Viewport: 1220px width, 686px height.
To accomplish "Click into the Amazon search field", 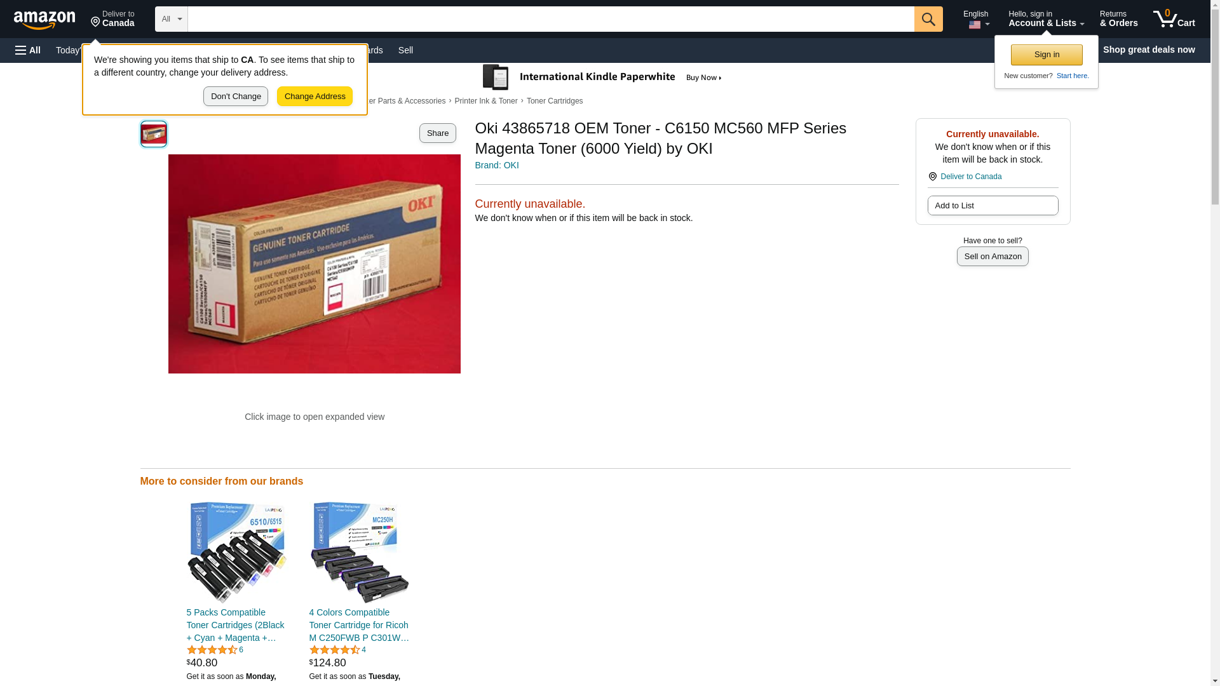I will pos(551,19).
